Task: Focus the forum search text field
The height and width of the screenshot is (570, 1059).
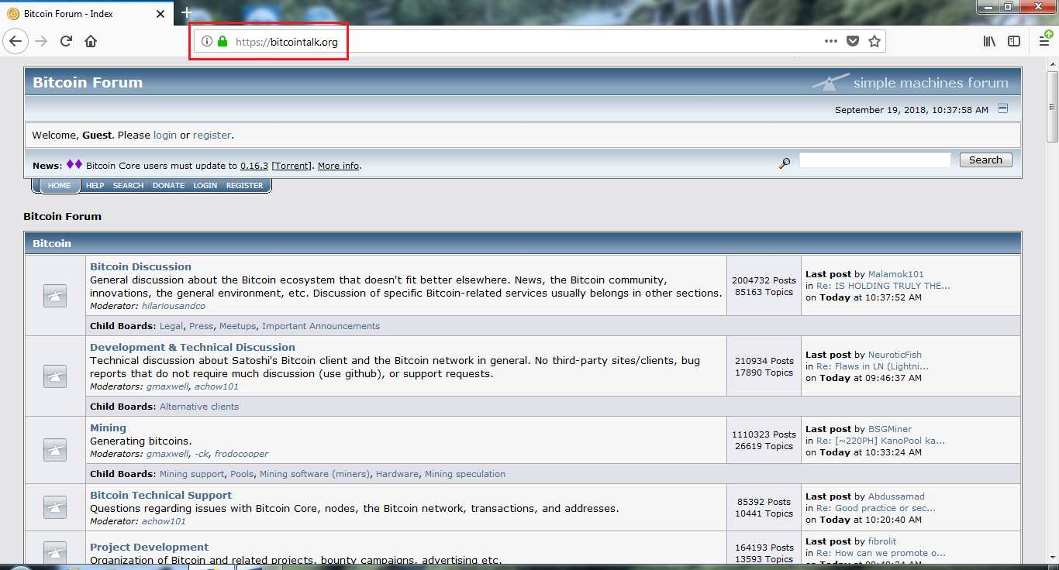Action: tap(874, 160)
